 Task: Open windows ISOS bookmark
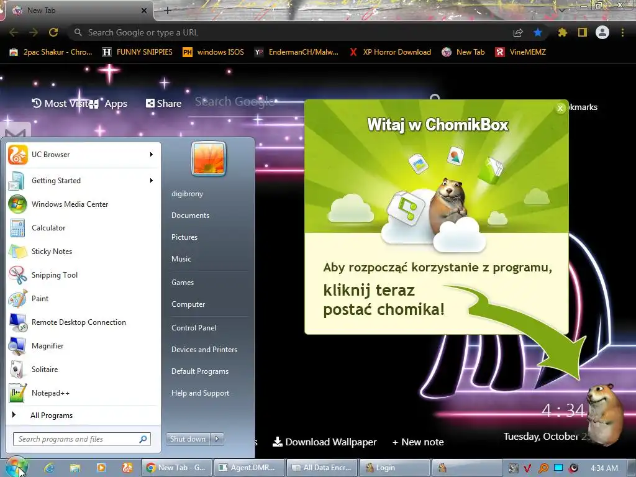tap(214, 52)
